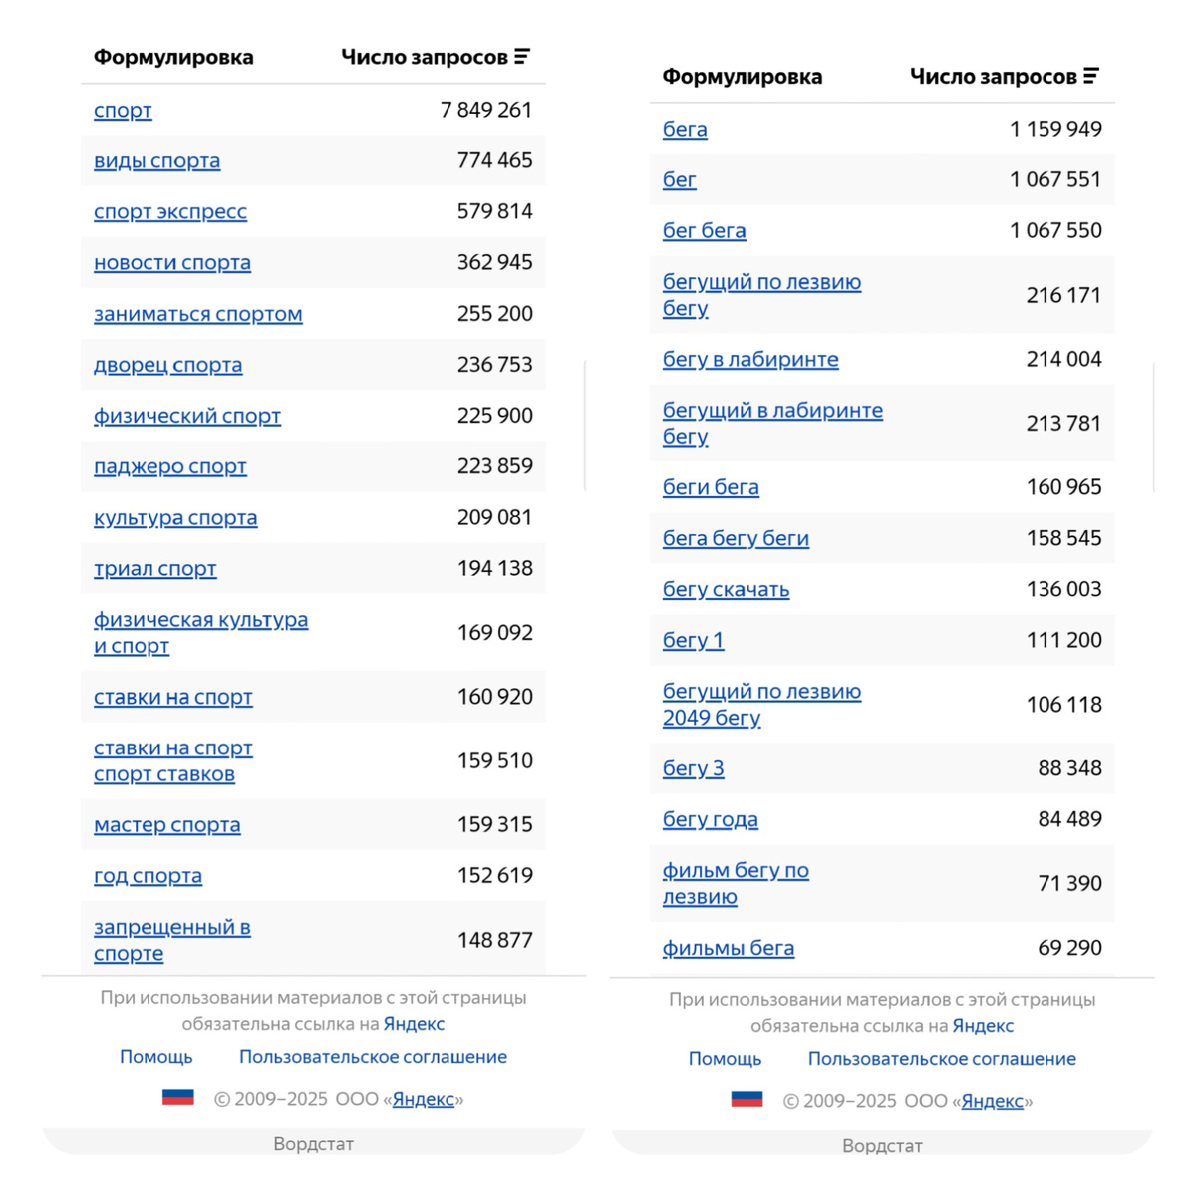Open the «спорт» query link
The image size is (1196, 1196).
pyautogui.click(x=122, y=111)
